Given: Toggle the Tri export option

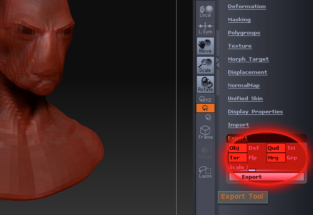Looking at the screenshot, I should tap(291, 148).
